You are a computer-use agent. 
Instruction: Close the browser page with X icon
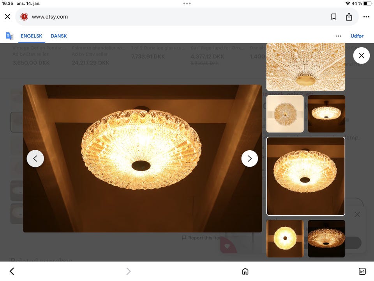click(8, 17)
